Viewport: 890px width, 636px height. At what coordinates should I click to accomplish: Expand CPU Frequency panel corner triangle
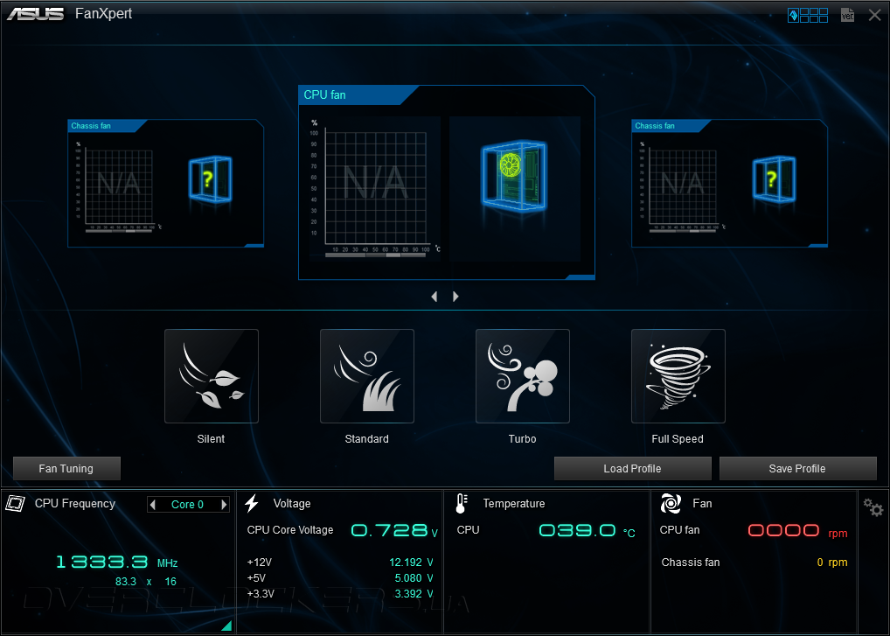[x=226, y=626]
